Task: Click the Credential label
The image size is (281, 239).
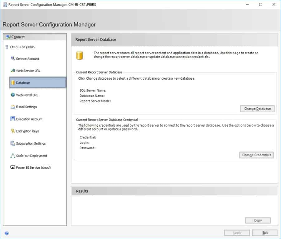Action: point(88,137)
